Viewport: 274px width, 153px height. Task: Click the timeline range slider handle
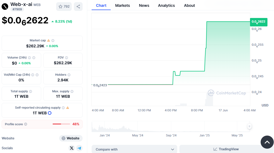click(249, 126)
